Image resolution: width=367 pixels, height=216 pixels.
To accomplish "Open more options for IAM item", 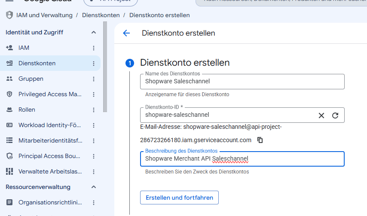I will coord(94,48).
